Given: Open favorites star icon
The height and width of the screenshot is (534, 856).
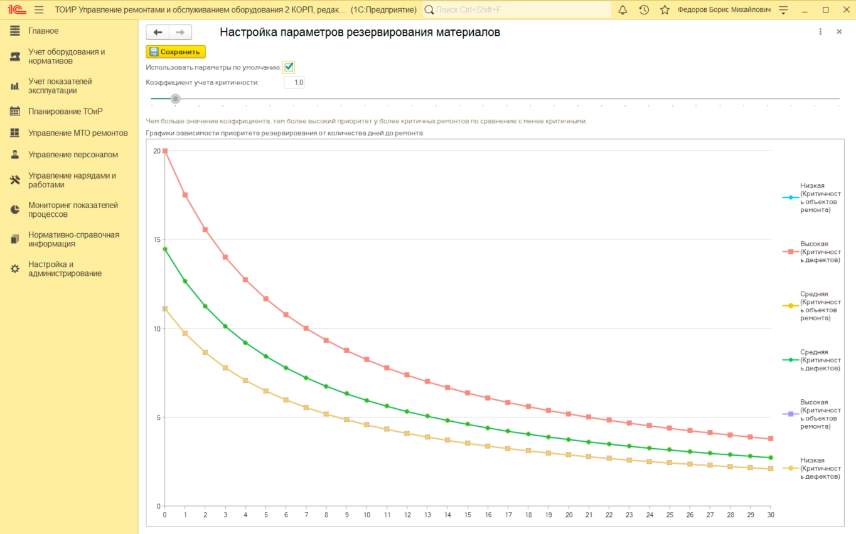Looking at the screenshot, I should click(665, 10).
